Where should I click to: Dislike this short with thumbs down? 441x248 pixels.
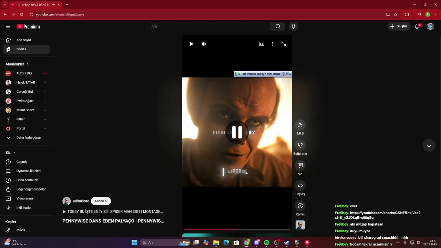tap(300, 145)
